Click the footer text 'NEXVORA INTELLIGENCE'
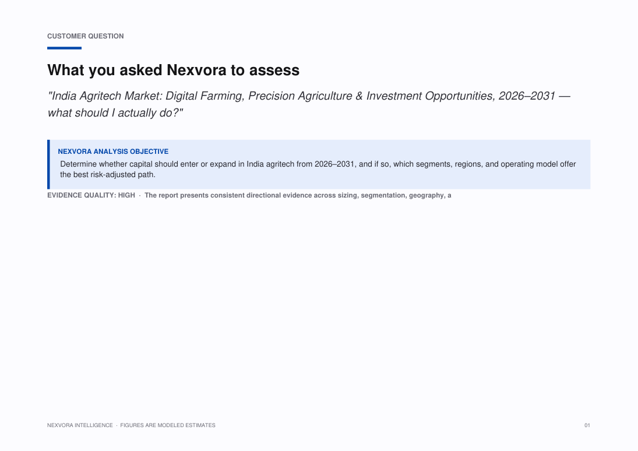The width and height of the screenshot is (638, 451). [x=80, y=425]
